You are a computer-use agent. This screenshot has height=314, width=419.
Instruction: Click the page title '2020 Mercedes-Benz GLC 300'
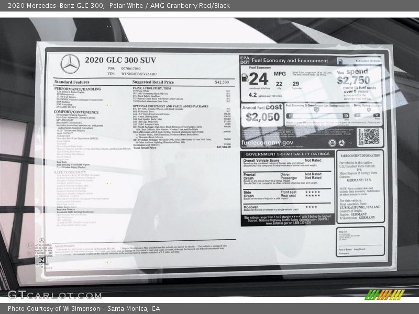56,6
